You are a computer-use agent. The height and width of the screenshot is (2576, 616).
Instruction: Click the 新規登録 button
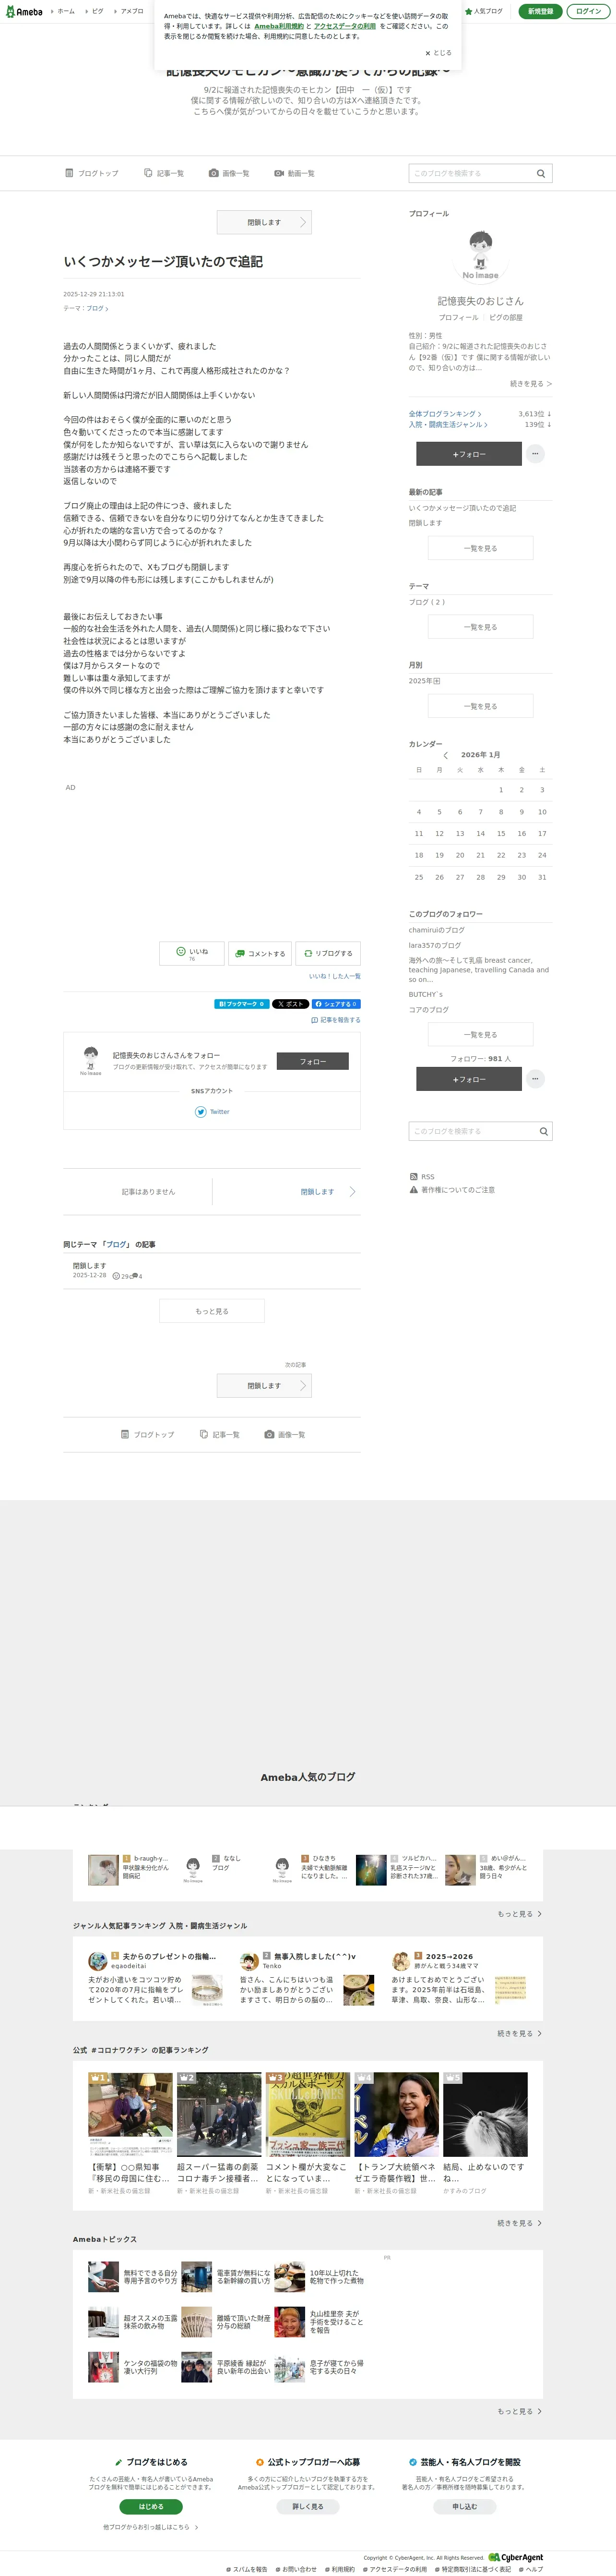pos(540,11)
